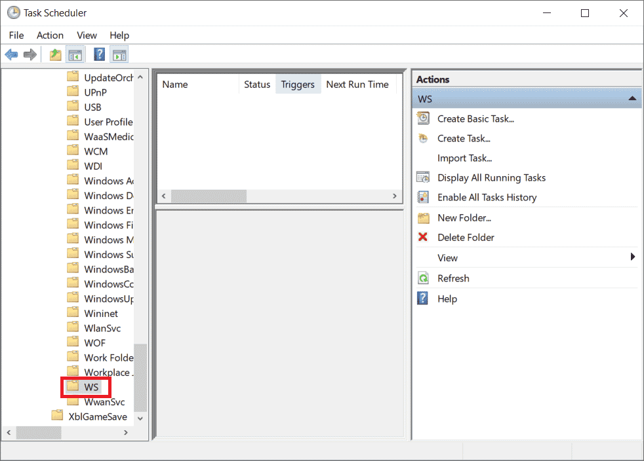Click the WwanSvc folder icon
The height and width of the screenshot is (461, 644).
pos(73,401)
